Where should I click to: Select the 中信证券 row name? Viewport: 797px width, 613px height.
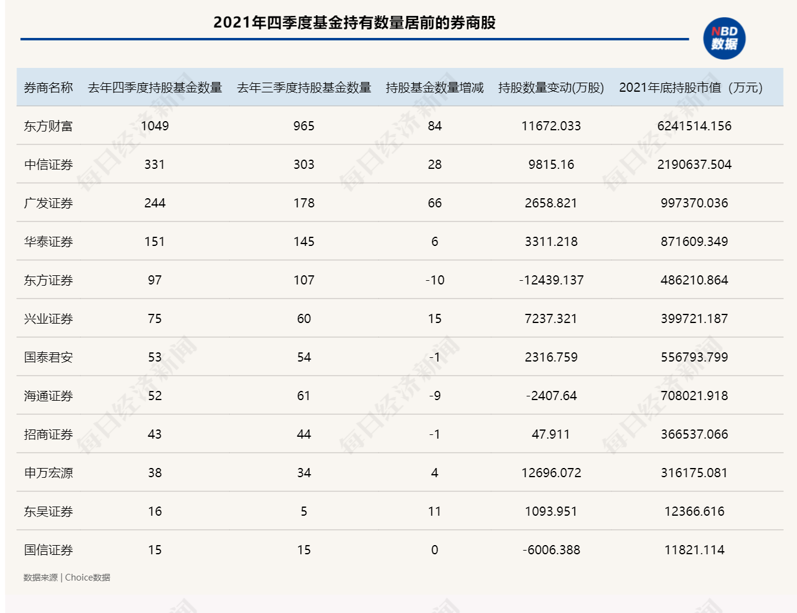click(x=48, y=165)
